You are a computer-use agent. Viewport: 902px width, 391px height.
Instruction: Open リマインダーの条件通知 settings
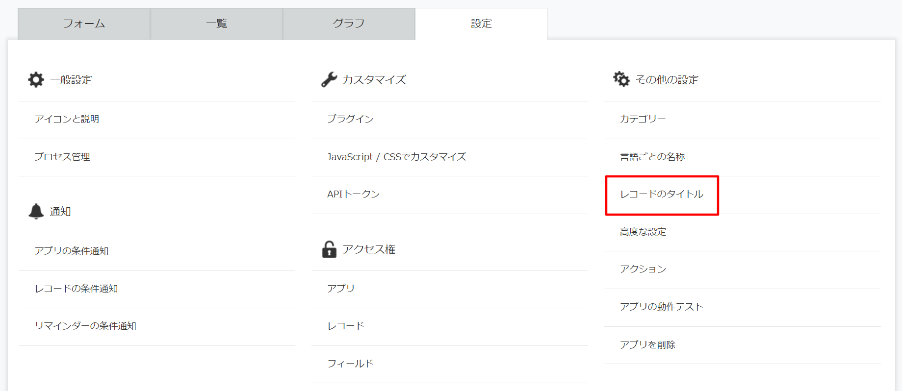(x=85, y=326)
